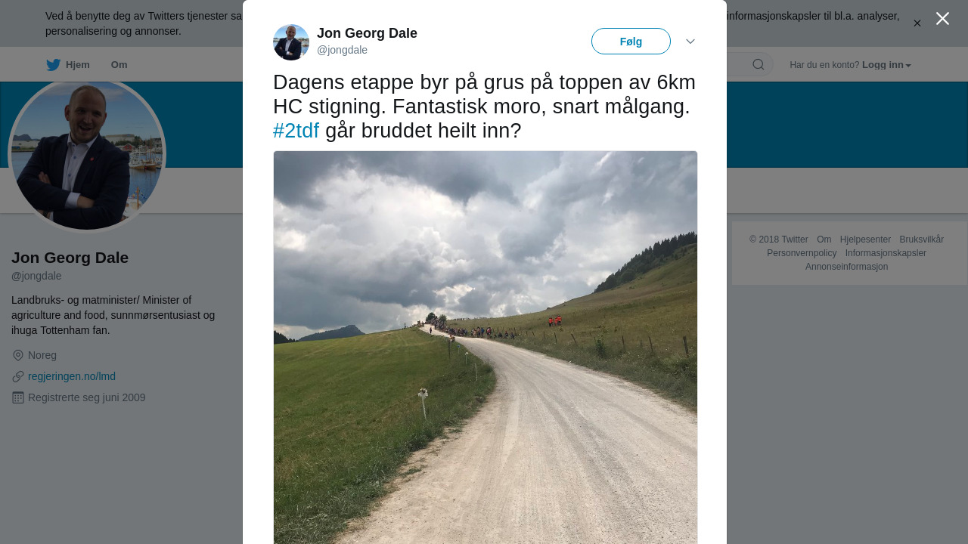Open Hjelpesenter footer link
Screen dimensions: 968x544
(x=865, y=240)
